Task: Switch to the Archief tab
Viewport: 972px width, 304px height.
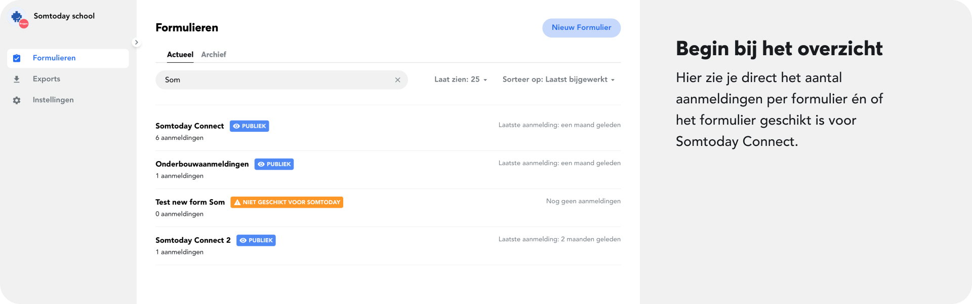Action: pos(214,55)
